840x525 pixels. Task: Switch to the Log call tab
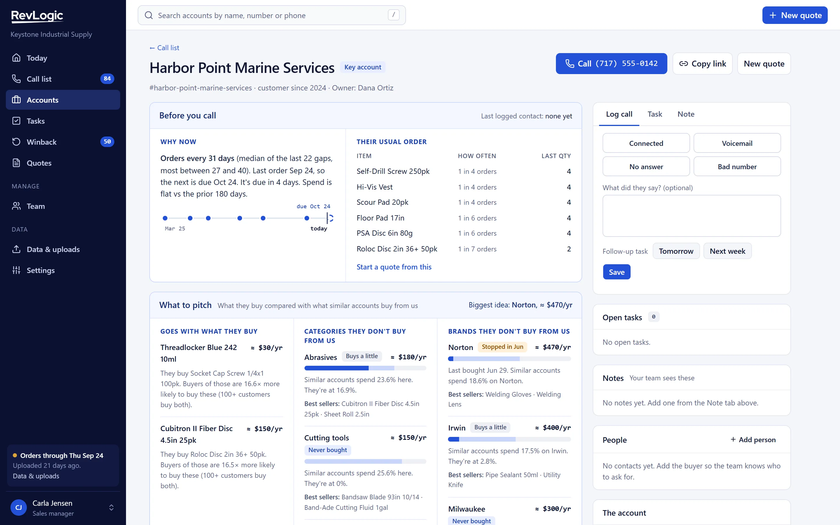tap(619, 114)
